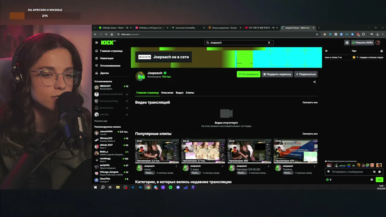Open Zitreezy123 recommended channel
The image size is (386, 217).
(111, 140)
